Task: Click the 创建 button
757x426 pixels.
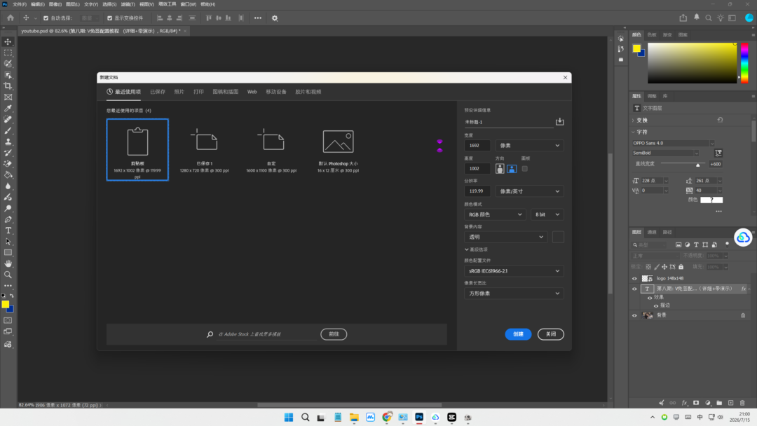Action: pos(518,334)
